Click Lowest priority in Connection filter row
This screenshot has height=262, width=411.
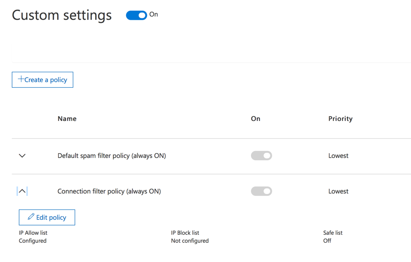(338, 191)
